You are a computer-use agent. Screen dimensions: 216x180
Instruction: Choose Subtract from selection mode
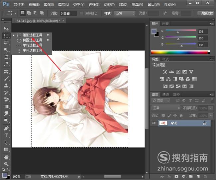point(36,13)
